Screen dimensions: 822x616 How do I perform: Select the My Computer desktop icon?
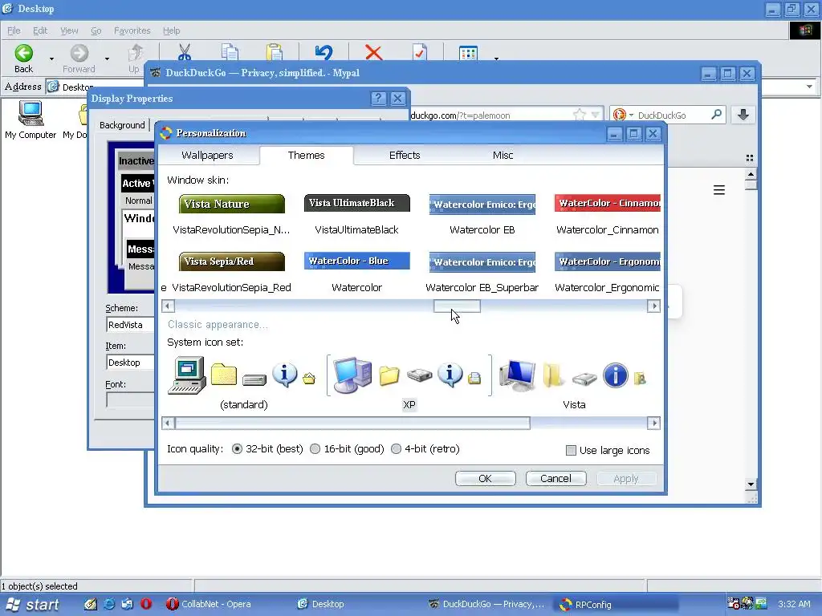[31, 120]
